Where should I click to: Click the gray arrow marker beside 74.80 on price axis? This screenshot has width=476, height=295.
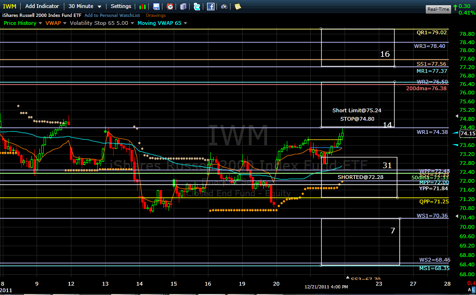[x=457, y=116]
